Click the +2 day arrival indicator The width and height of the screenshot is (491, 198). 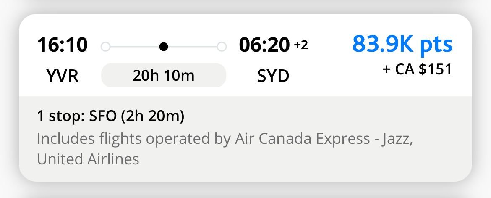pyautogui.click(x=300, y=45)
